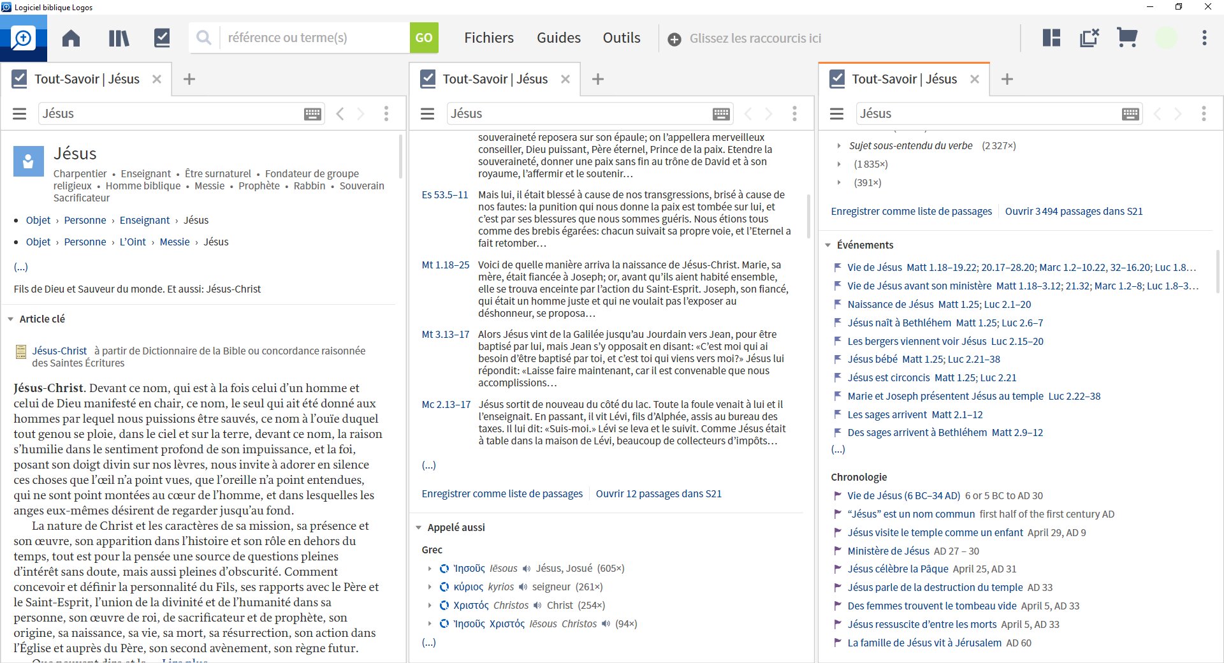Open the middle panel keyboard selector icon
This screenshot has height=663, width=1224.
(x=722, y=114)
